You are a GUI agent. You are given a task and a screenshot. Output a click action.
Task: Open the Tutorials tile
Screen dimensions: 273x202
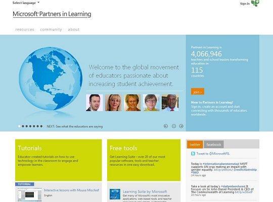[58, 160]
